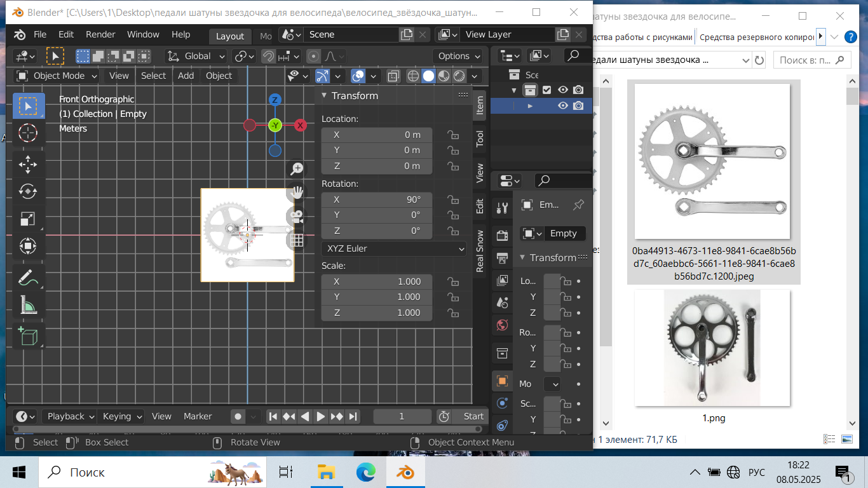Collapse the Transform panel header
This screenshot has width=868, height=488.
(355, 95)
